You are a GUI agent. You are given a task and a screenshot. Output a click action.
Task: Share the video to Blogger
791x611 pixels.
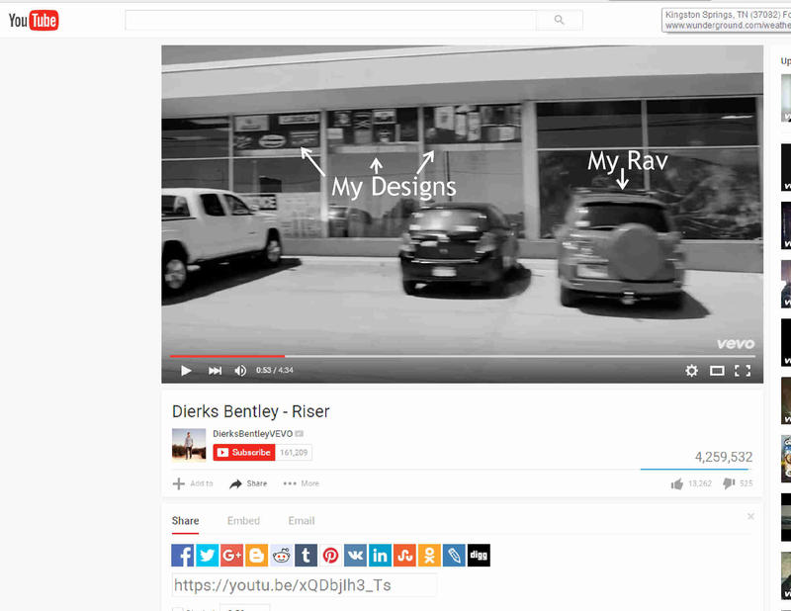tap(256, 556)
